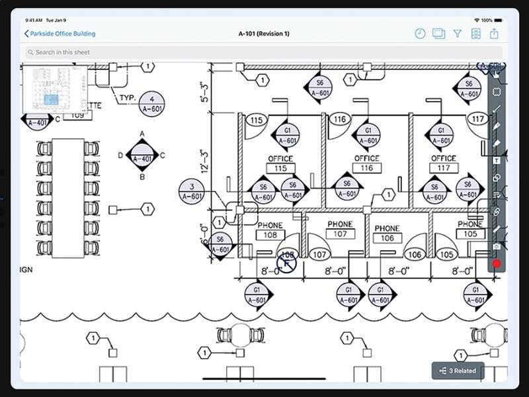Image resolution: width=529 pixels, height=397 pixels.
Task: Go back to Parkside Office Building
Action: coord(60,33)
